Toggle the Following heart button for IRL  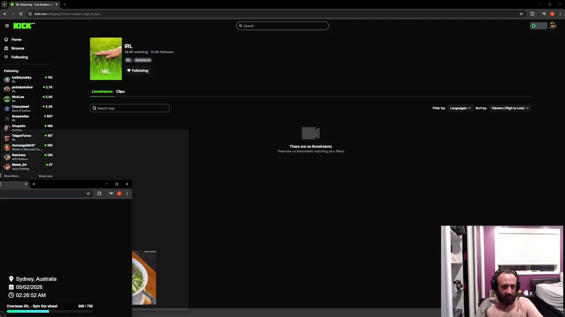138,70
